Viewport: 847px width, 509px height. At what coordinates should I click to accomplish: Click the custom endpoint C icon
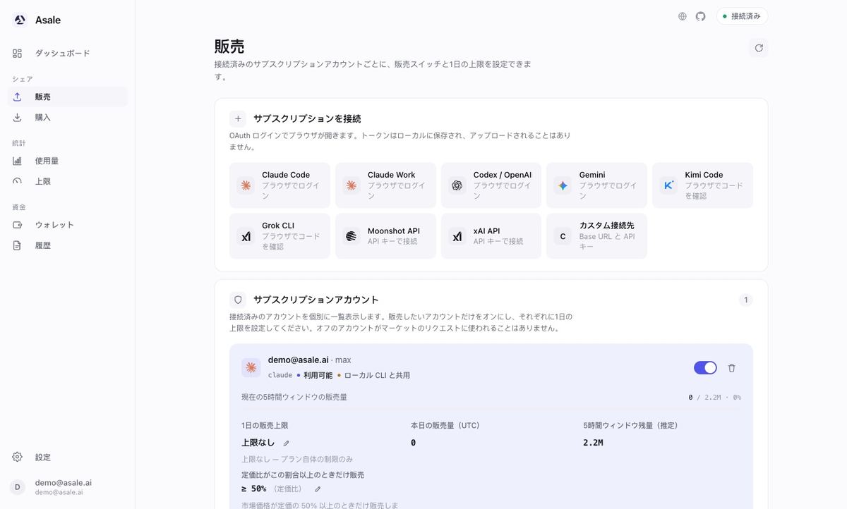pyautogui.click(x=563, y=236)
